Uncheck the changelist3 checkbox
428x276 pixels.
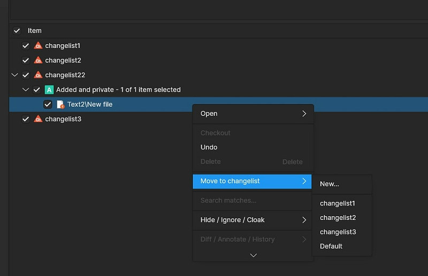26,119
